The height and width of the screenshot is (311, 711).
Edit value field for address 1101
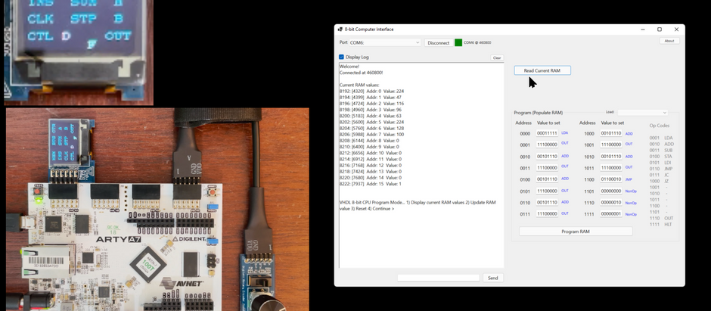point(611,191)
